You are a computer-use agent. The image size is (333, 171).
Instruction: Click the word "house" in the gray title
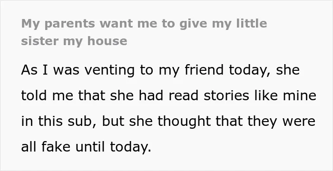point(107,41)
